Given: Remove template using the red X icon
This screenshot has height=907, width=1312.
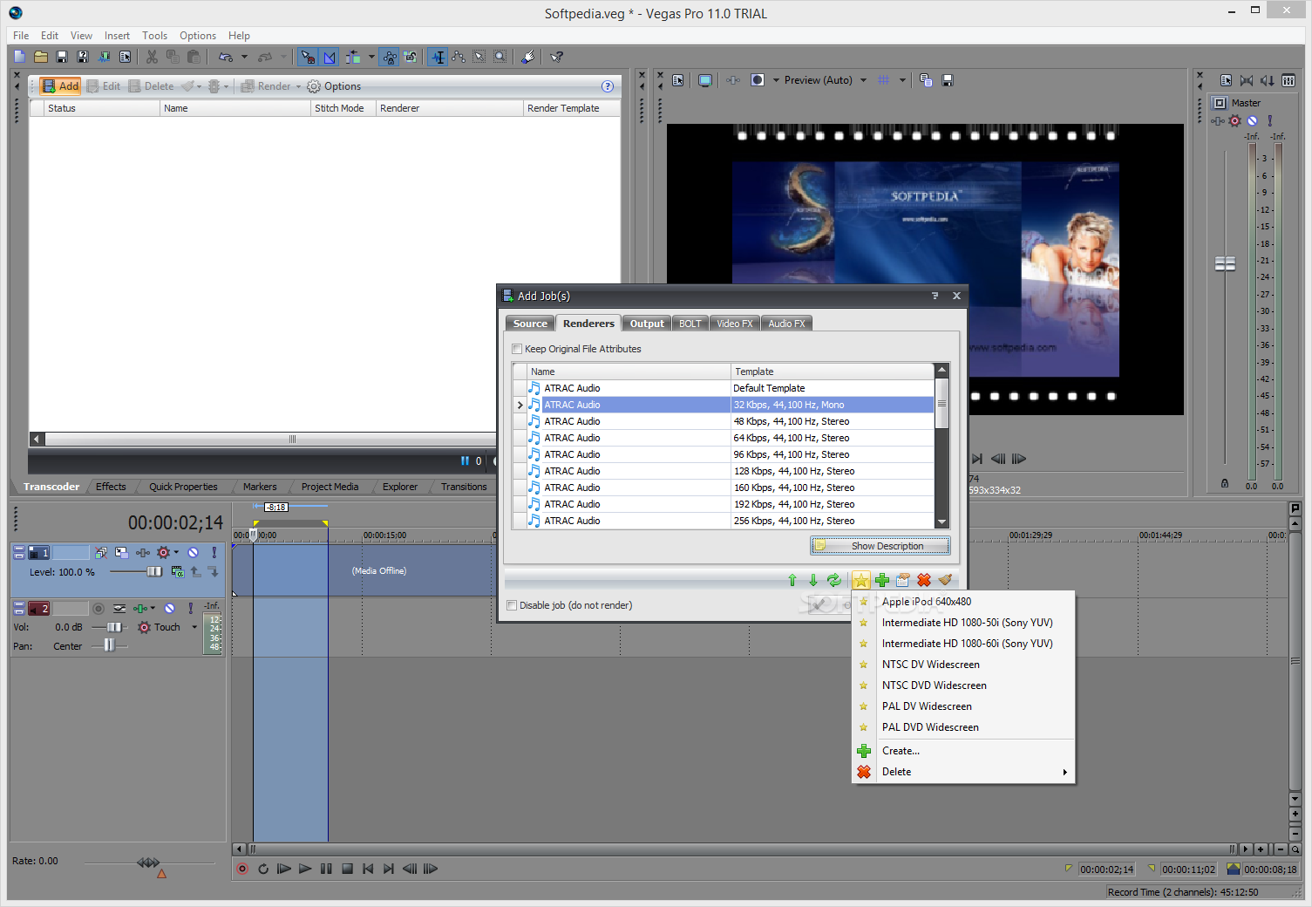Looking at the screenshot, I should click(x=924, y=580).
